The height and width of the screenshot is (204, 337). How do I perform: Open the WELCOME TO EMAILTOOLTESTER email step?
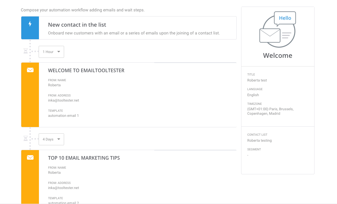click(x=129, y=95)
